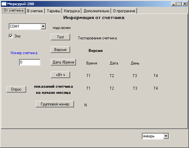This screenshot has width=189, height=148.
Task: Open the «Тарифы» tab
Action: click(54, 11)
